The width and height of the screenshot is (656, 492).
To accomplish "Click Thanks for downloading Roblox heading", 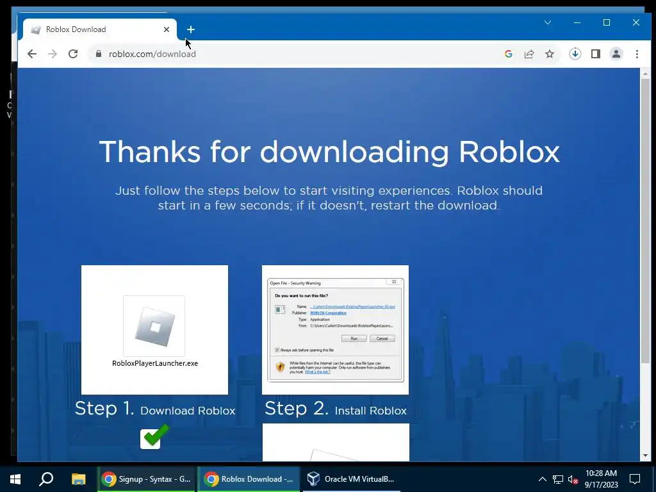I will tap(329, 152).
